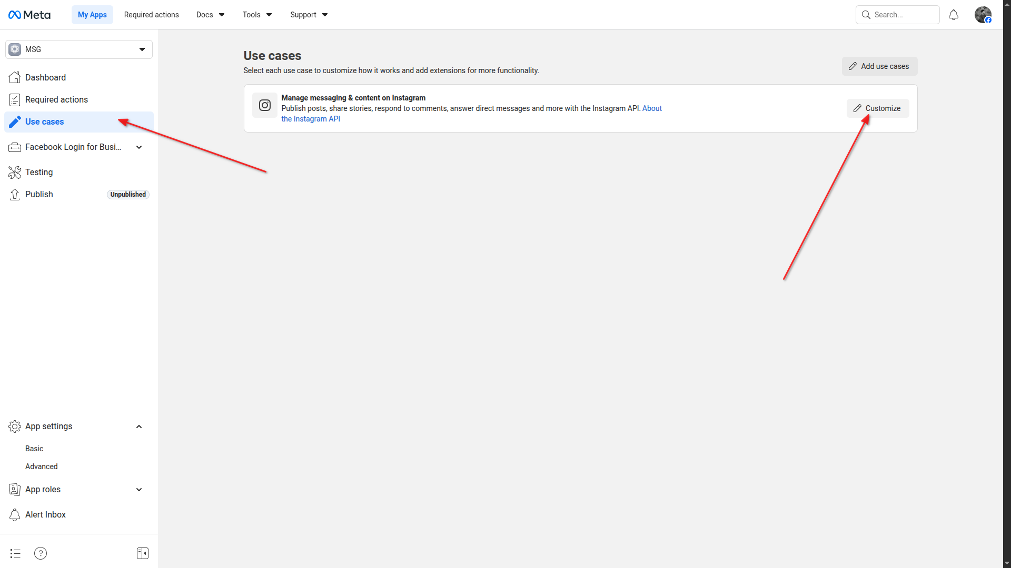Collapse sidebar using panel toggle icon
This screenshot has width=1011, height=568.
(x=143, y=553)
